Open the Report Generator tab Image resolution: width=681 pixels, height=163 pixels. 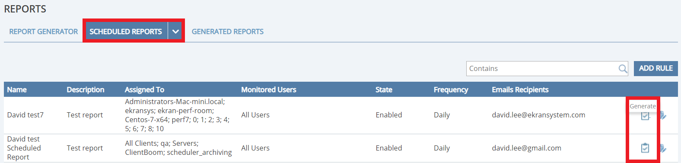point(44,32)
